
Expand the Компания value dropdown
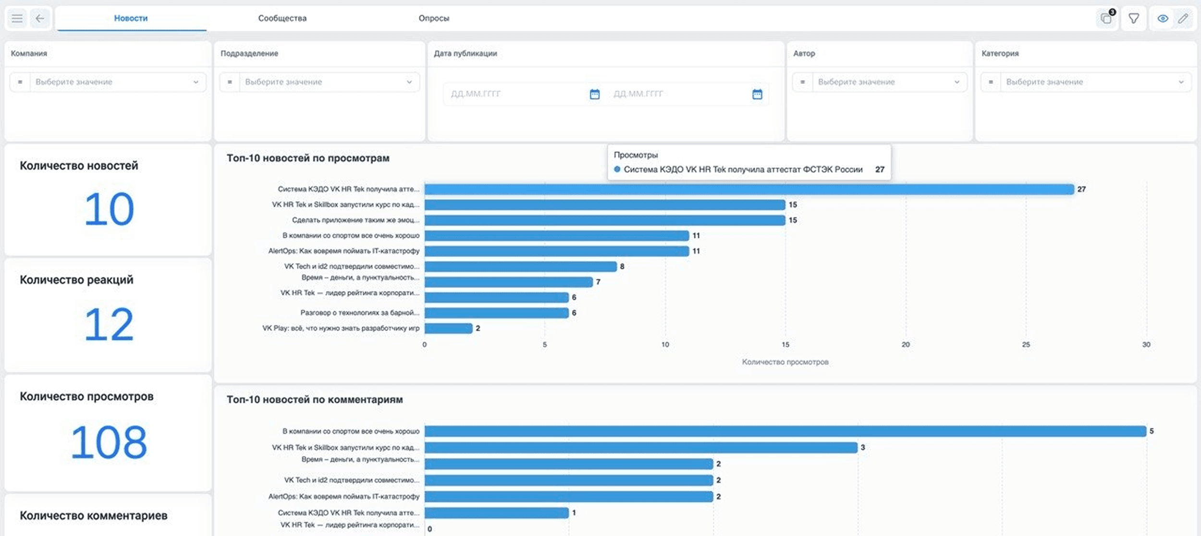pyautogui.click(x=118, y=82)
